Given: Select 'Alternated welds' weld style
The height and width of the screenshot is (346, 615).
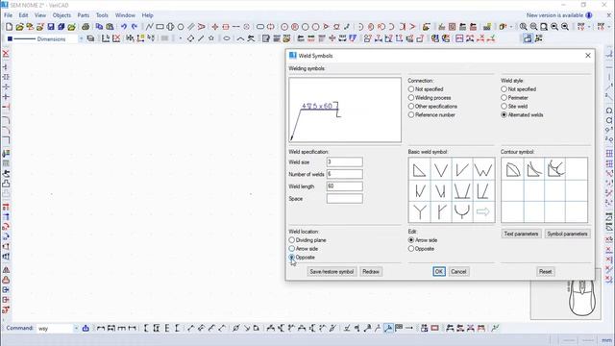Looking at the screenshot, I should tap(504, 115).
